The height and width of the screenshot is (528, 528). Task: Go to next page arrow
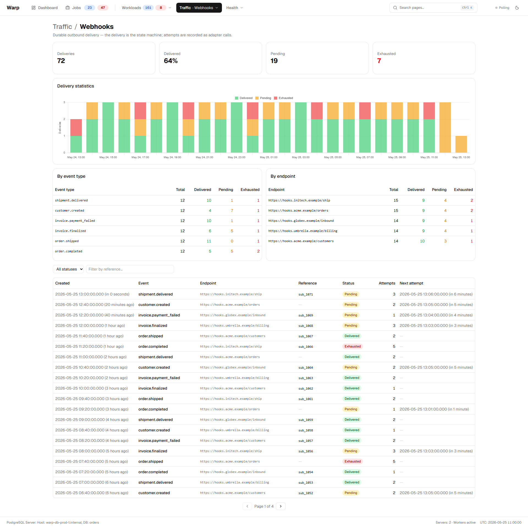click(x=281, y=506)
